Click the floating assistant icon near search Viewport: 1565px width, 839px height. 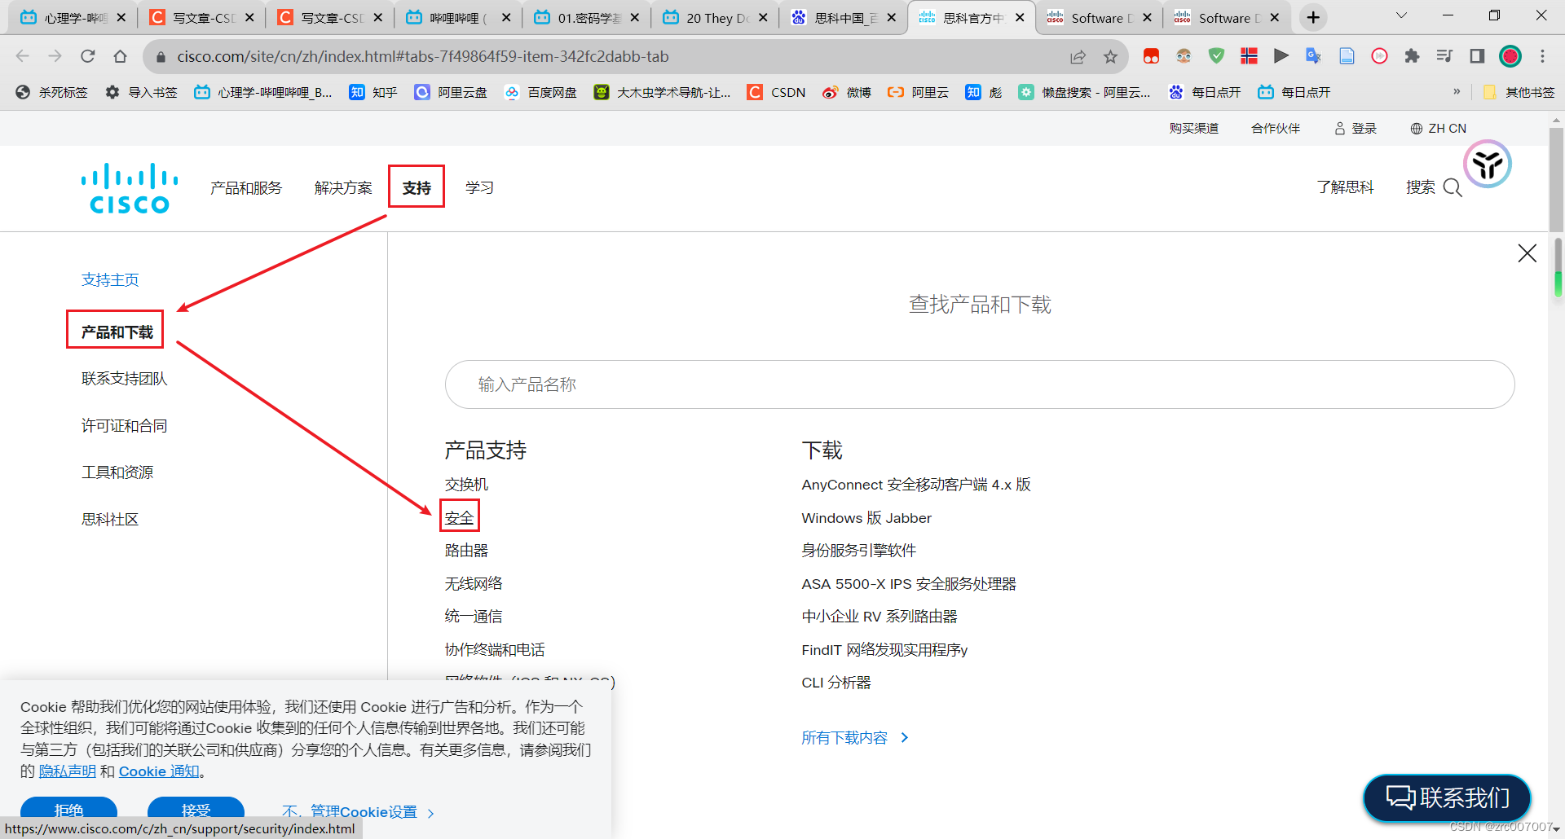coord(1488,164)
